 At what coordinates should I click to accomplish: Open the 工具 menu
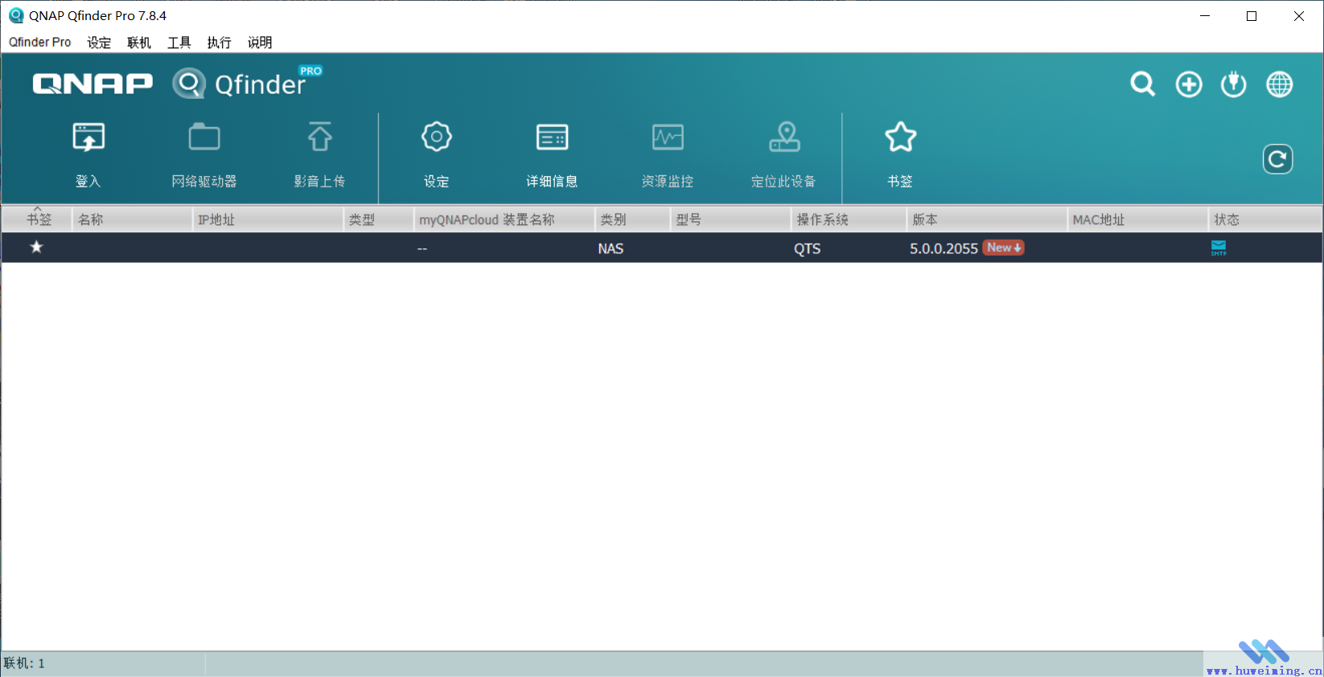(x=179, y=42)
